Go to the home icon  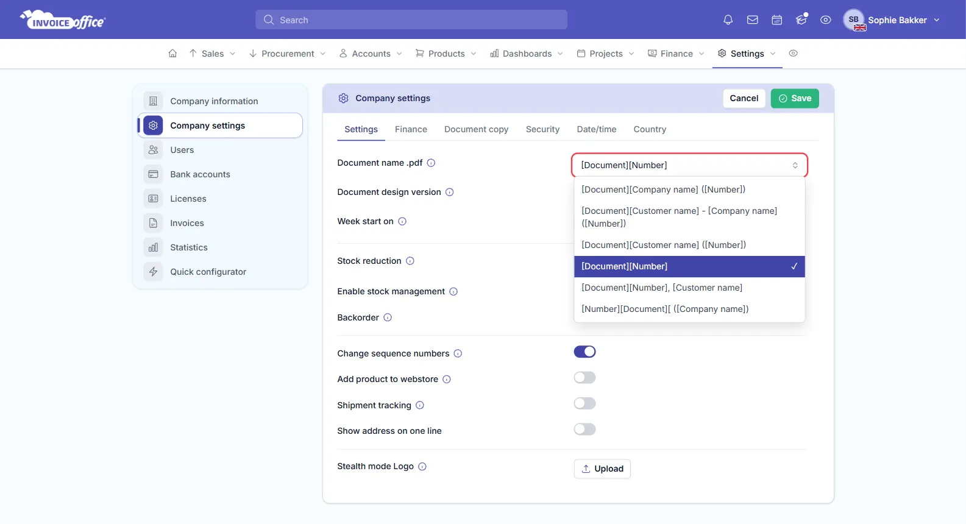pos(172,54)
